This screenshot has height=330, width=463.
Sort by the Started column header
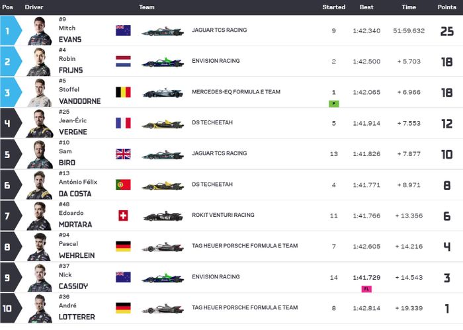(333, 7)
